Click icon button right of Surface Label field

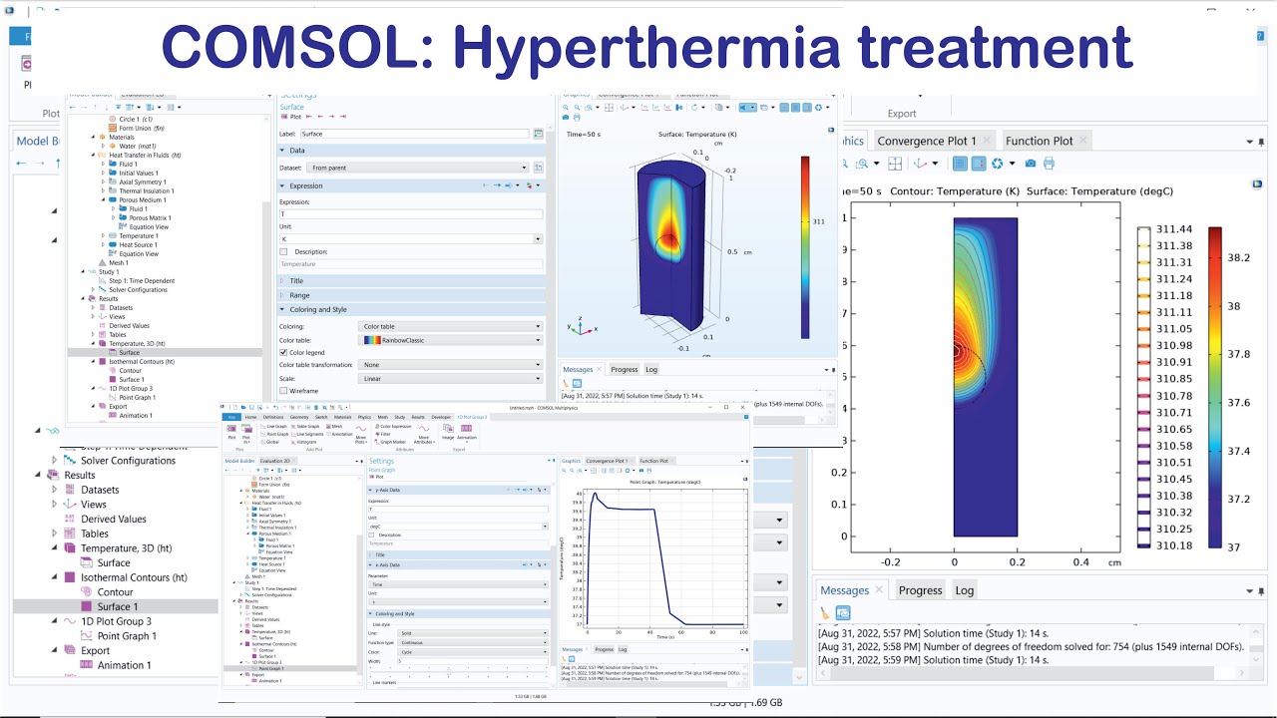click(539, 134)
